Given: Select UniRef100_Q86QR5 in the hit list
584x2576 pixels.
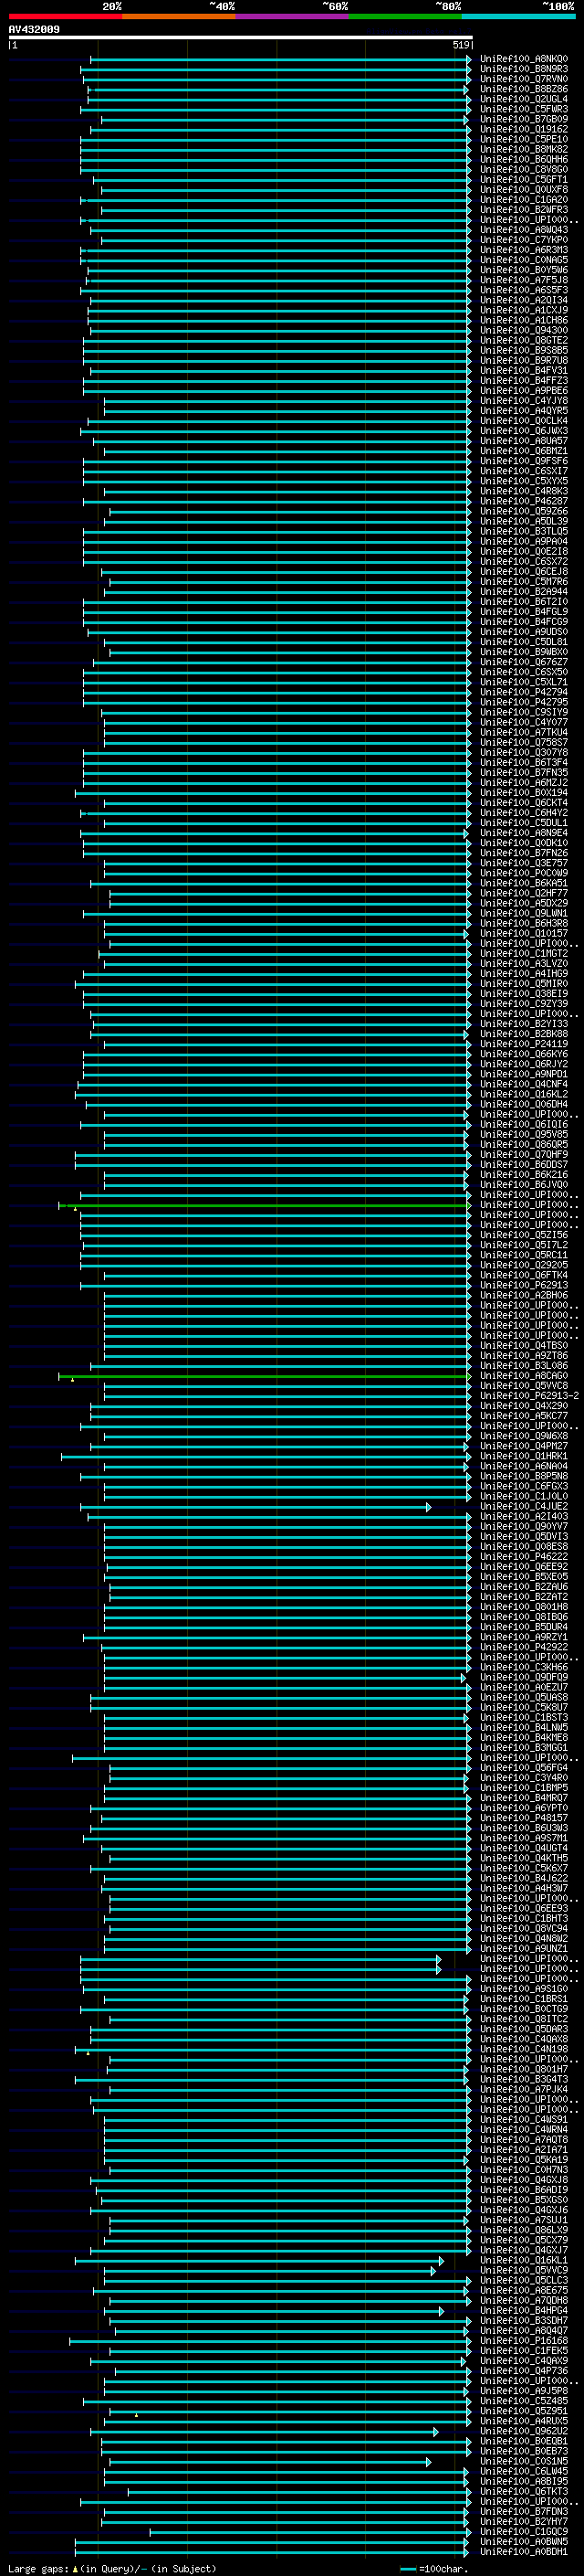Looking at the screenshot, I should click(523, 1144).
